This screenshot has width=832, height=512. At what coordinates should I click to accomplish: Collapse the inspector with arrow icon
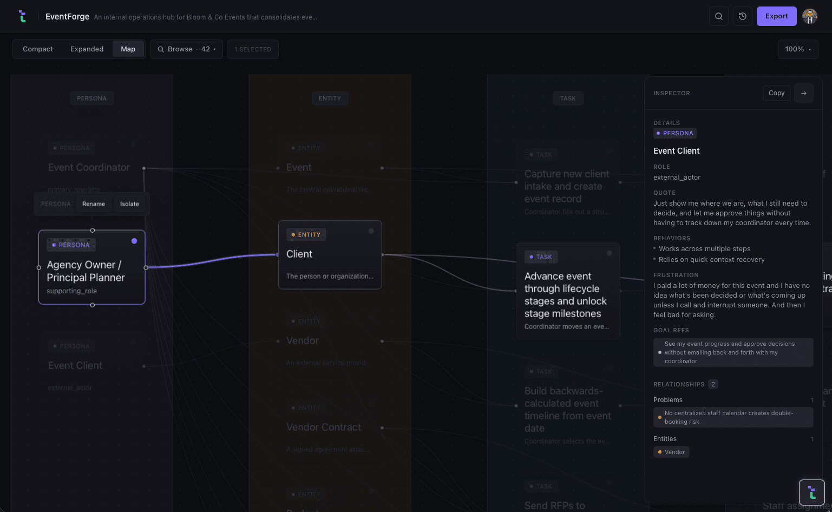(x=804, y=93)
